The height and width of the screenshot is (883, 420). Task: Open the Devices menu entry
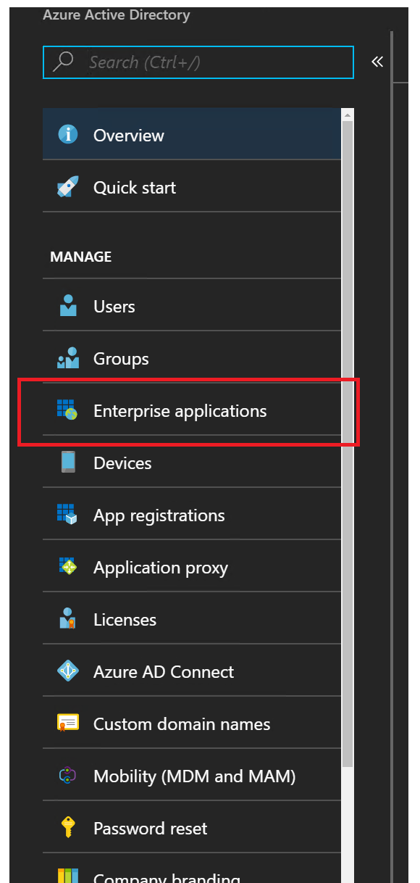192,462
